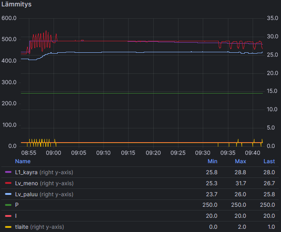Sort legend by Last column header
The height and width of the screenshot is (232, 281).
pyautogui.click(x=269, y=161)
